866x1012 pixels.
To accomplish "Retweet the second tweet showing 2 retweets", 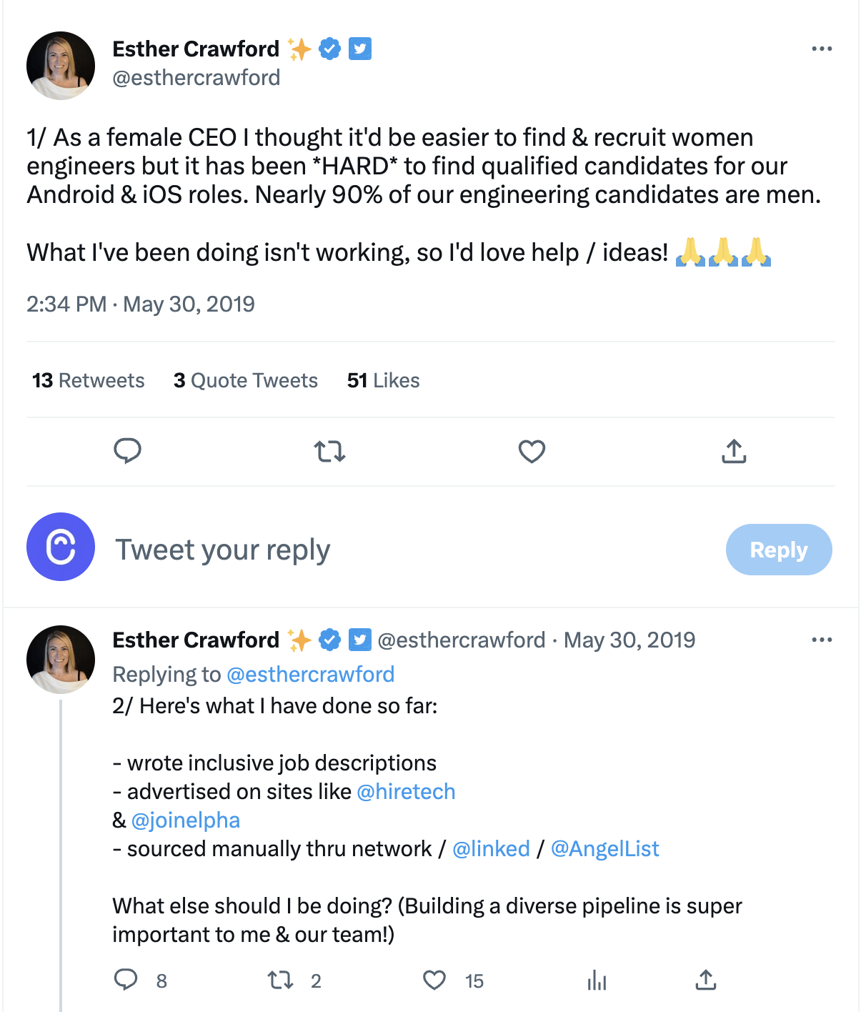I will click(x=281, y=980).
